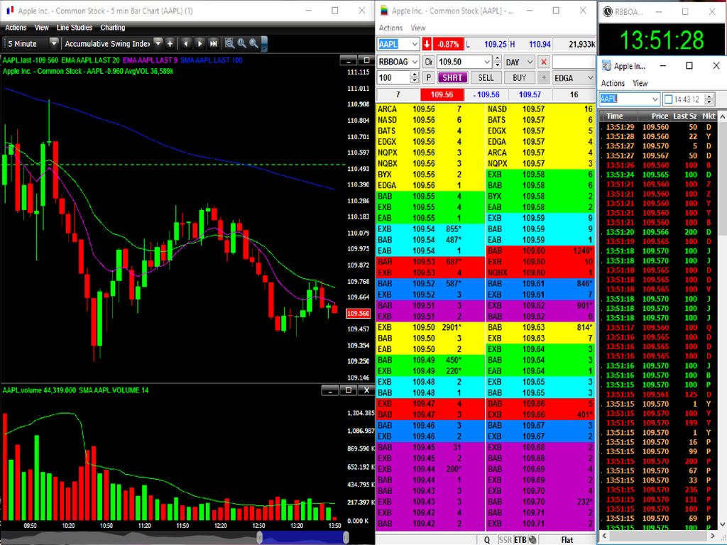Open Actions menu in bar chart window
Viewport: 727px width, 545px height.
pyautogui.click(x=16, y=28)
